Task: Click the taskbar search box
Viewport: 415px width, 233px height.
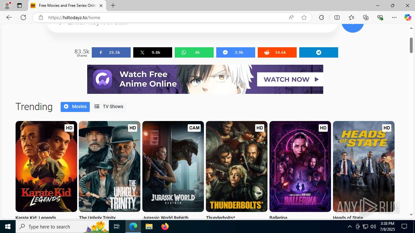Action: 62,227
